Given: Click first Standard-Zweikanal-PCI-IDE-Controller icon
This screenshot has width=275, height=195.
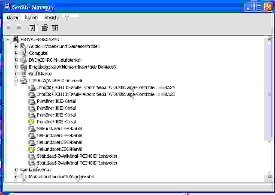Looking at the screenshot, I should pyautogui.click(x=32, y=156).
